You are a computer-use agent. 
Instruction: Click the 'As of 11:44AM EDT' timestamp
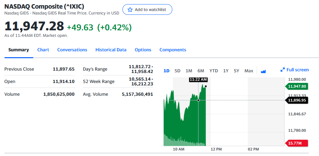[36, 35]
